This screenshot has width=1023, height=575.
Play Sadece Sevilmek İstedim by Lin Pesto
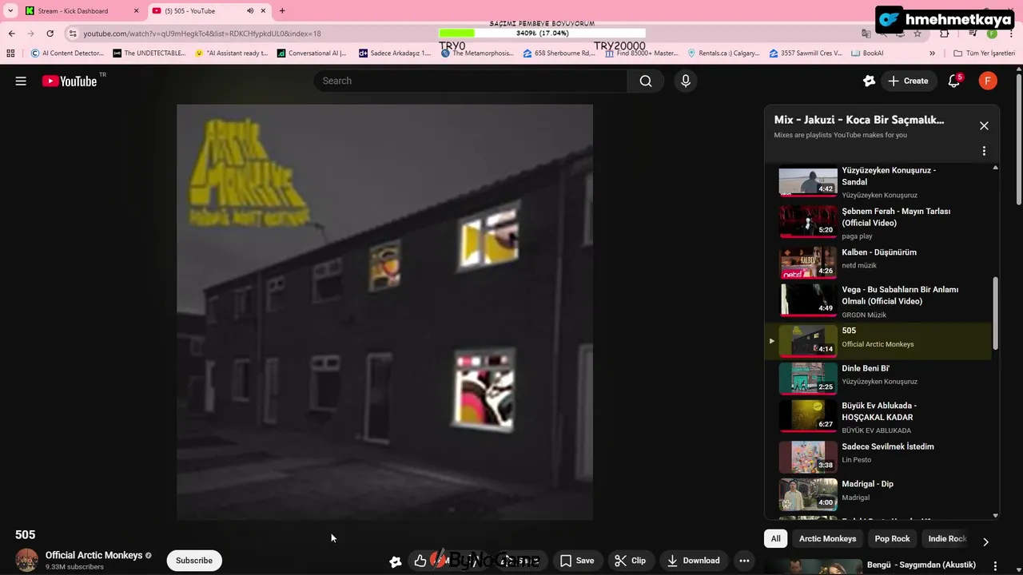878,456
